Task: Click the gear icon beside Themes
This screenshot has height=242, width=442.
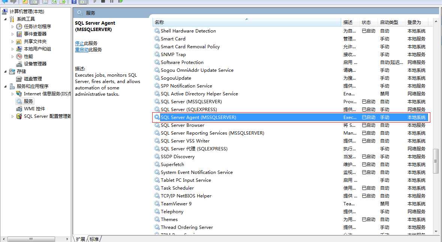Action: pyautogui.click(x=157, y=219)
